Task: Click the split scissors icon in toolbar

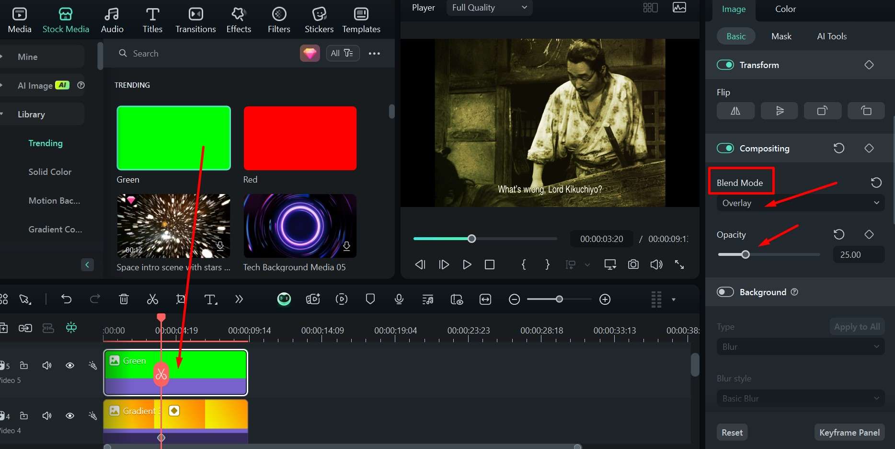Action: pyautogui.click(x=152, y=299)
